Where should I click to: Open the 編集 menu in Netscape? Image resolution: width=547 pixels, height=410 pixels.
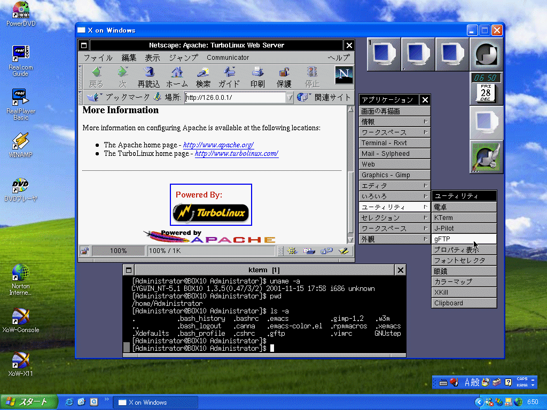coord(129,58)
